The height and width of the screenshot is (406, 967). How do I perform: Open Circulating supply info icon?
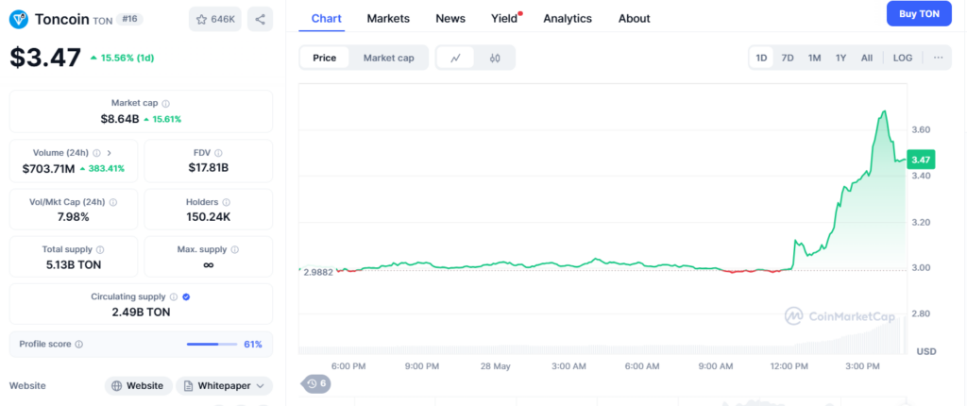174,296
